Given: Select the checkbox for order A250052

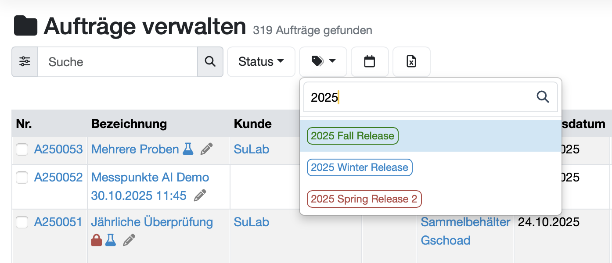Looking at the screenshot, I should (x=22, y=178).
